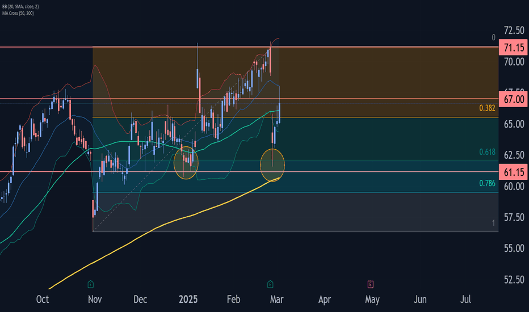
Task: Click the red earnings marker above May
Action: point(370,284)
